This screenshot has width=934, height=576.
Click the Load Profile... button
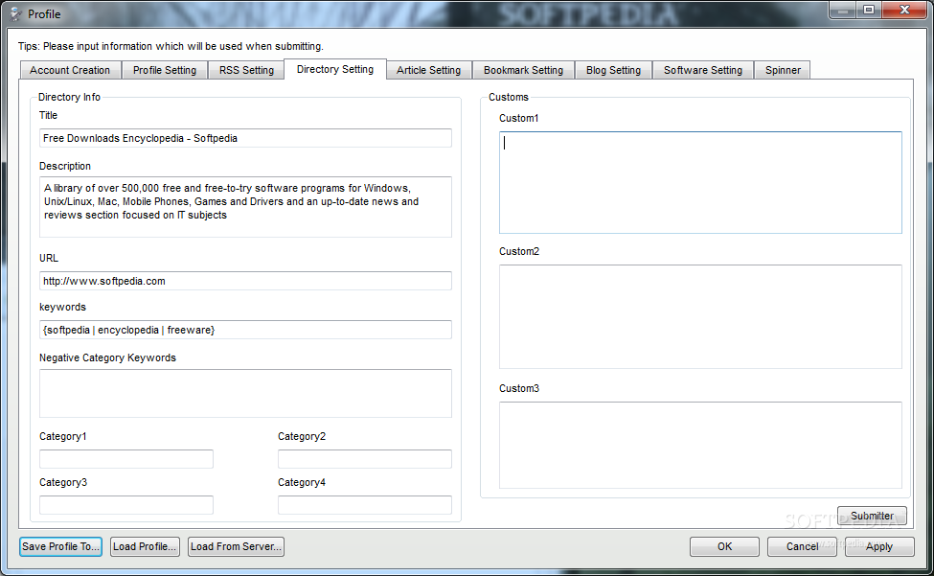pos(145,547)
